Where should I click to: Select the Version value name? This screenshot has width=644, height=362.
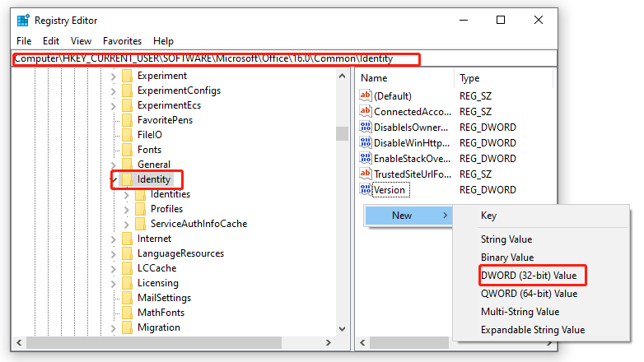tap(390, 190)
